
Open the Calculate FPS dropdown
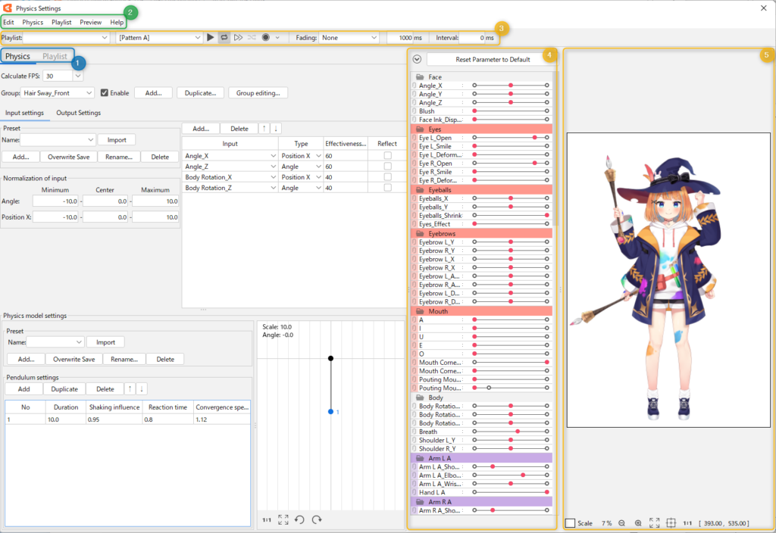(x=63, y=76)
